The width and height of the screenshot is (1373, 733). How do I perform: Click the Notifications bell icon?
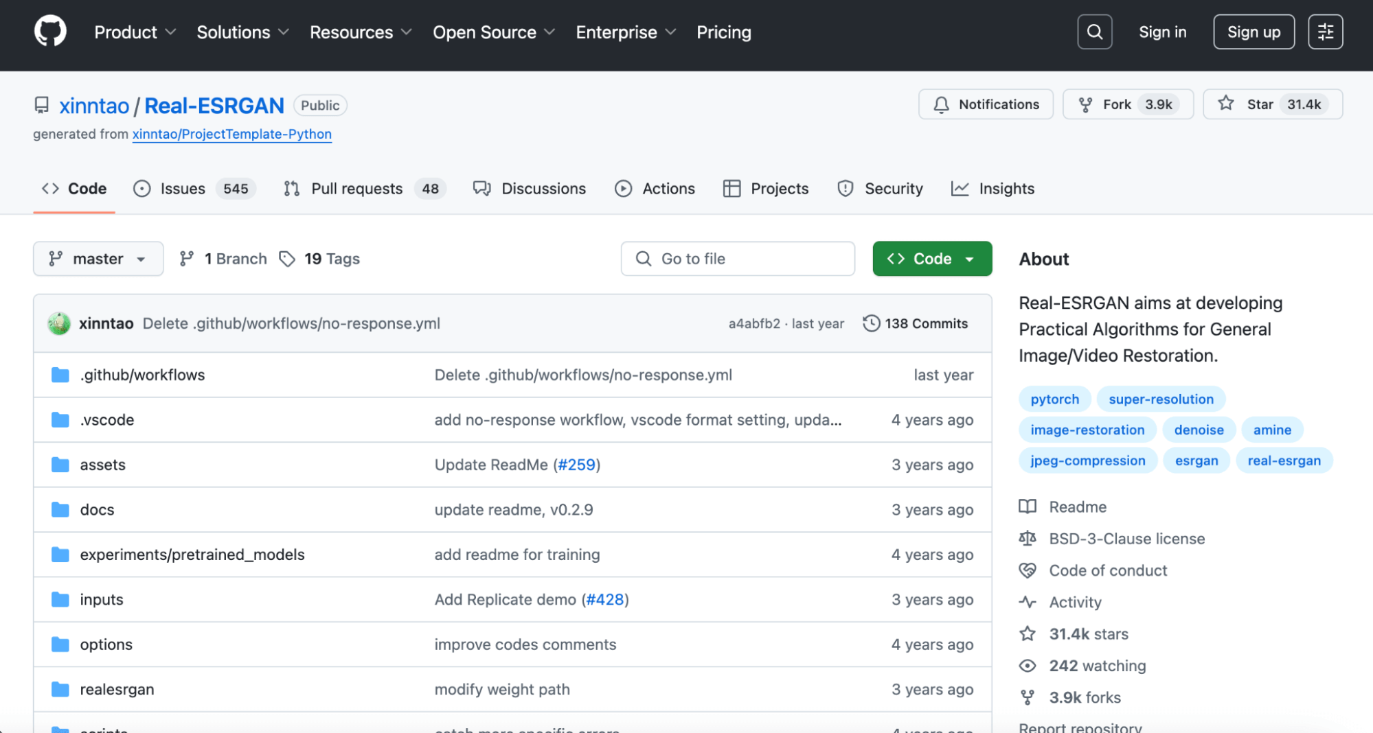click(x=941, y=104)
